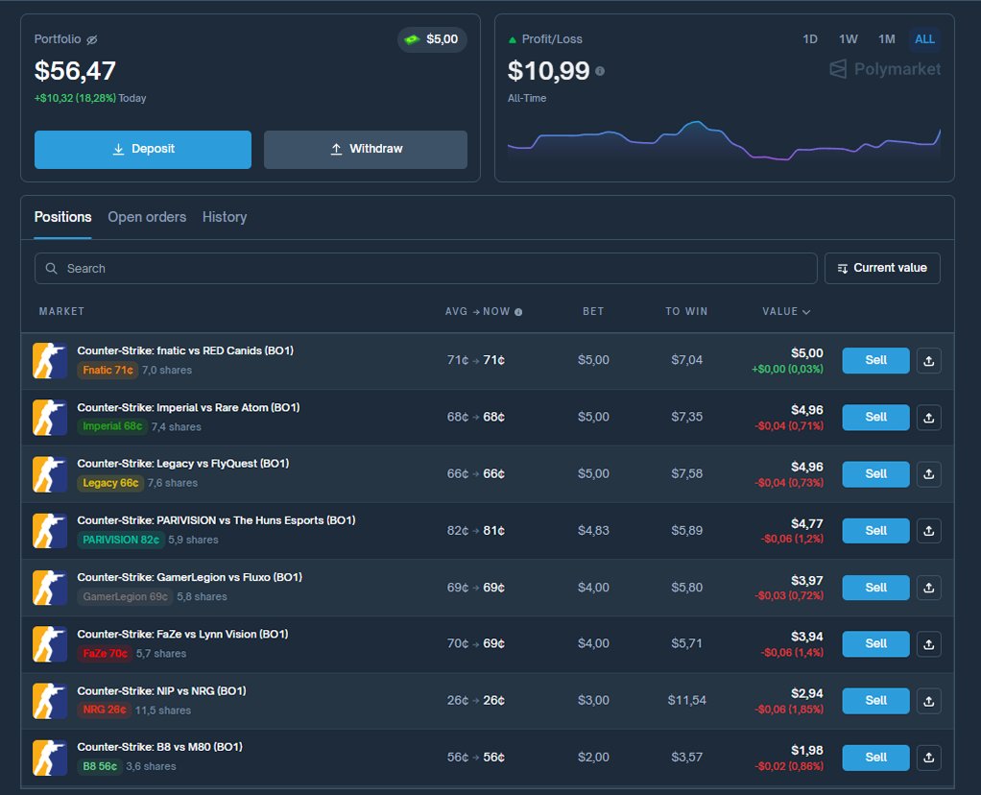Screen dimensions: 981x795
Task: Click the Polymarket logo watermark
Action: tap(883, 68)
